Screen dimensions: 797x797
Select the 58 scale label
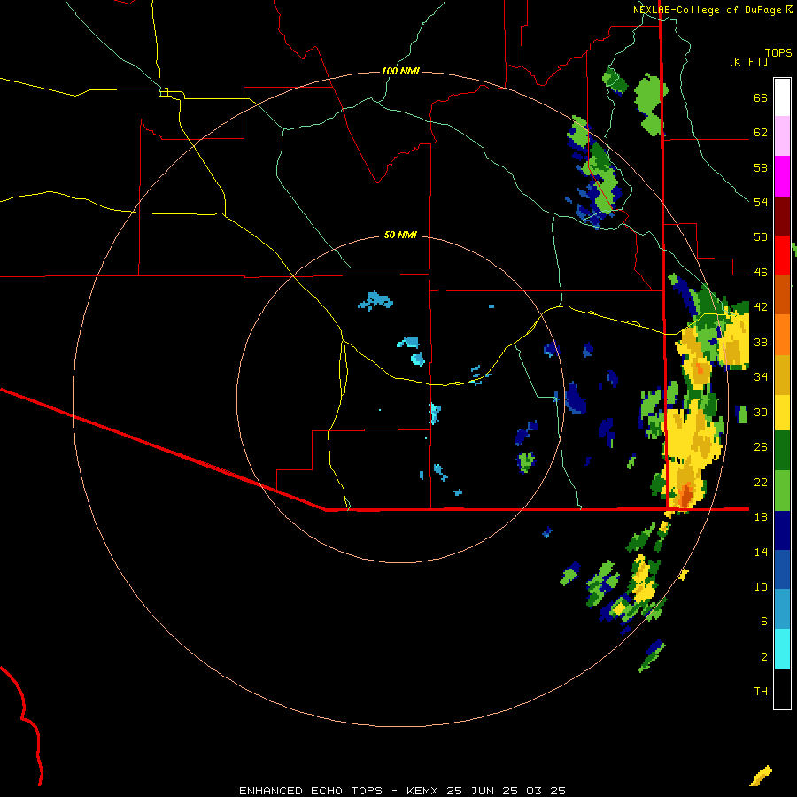tap(761, 167)
